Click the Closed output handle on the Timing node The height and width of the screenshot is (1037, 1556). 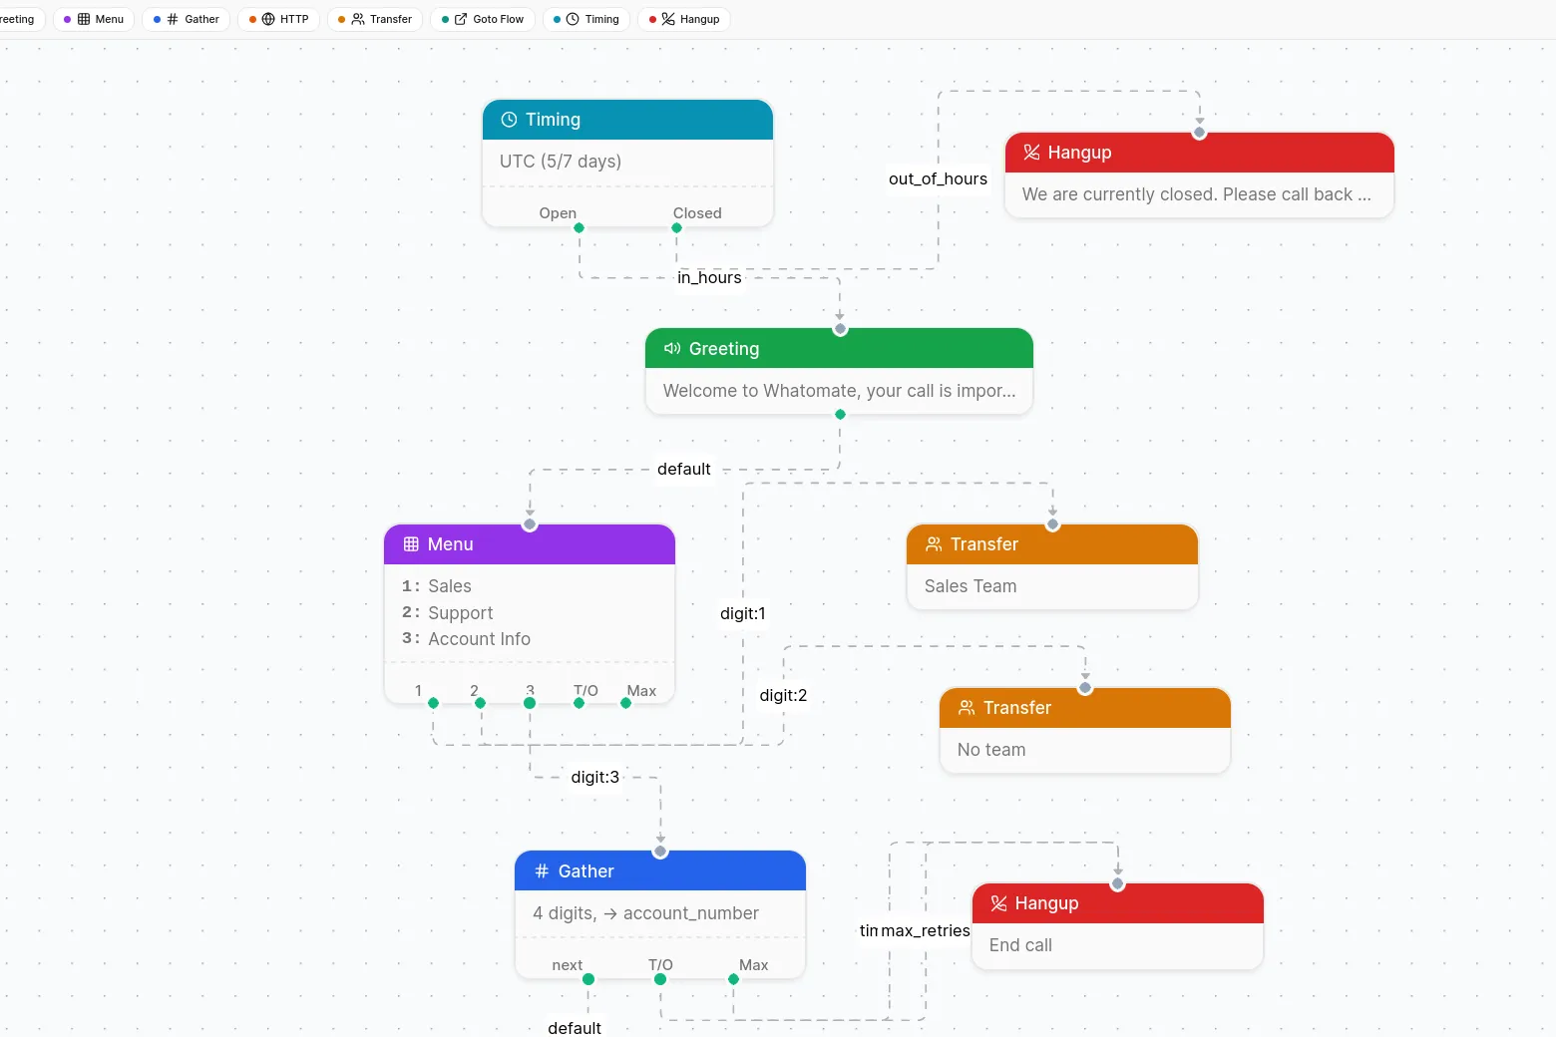(x=676, y=228)
